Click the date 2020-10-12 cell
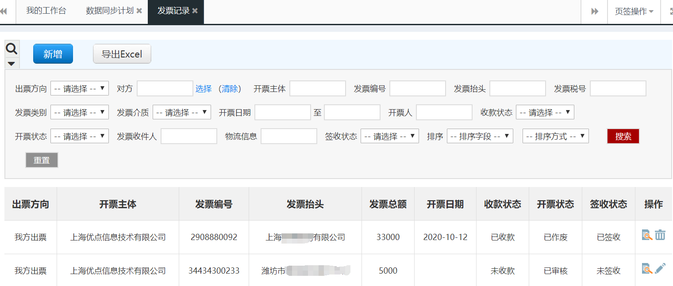This screenshot has height=286, width=673. 445,237
